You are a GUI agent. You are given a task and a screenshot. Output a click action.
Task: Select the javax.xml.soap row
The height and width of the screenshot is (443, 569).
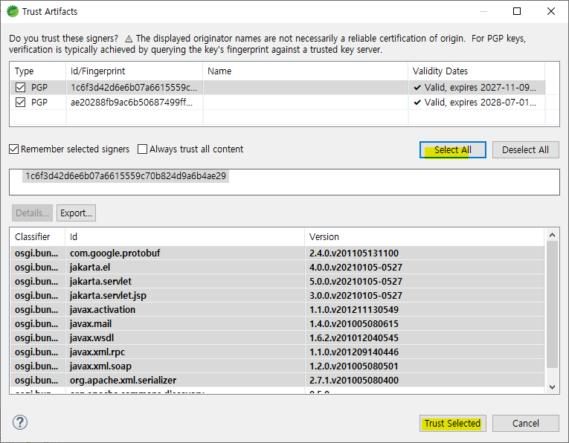point(277,366)
